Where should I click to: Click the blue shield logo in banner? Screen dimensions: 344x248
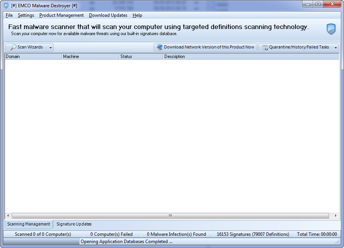point(331,29)
